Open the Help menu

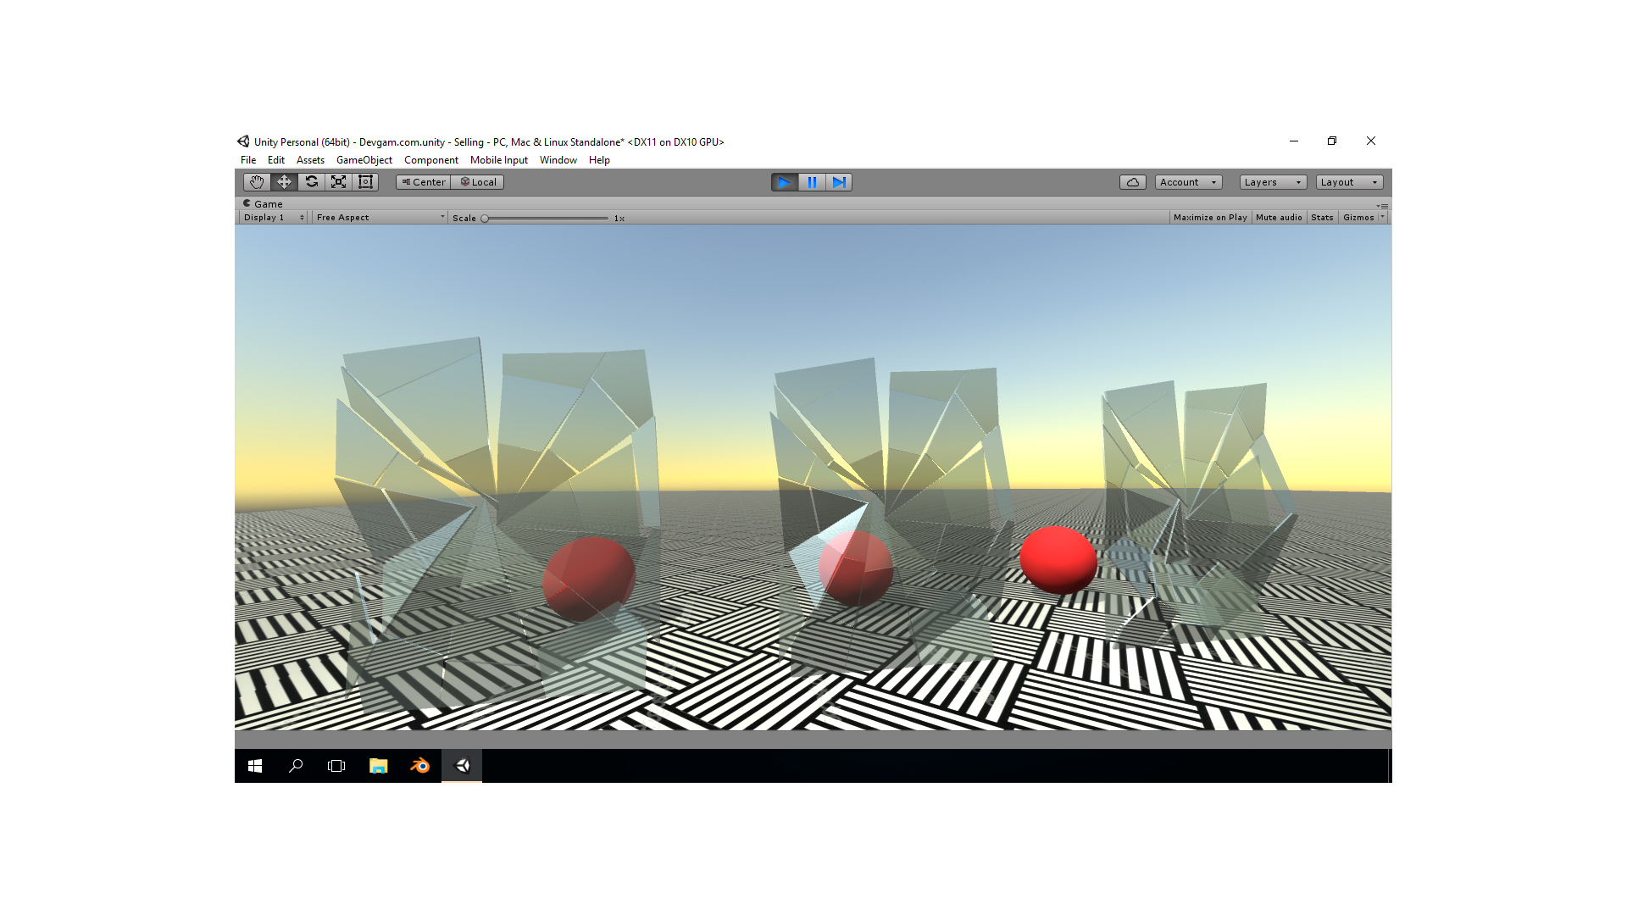(599, 160)
